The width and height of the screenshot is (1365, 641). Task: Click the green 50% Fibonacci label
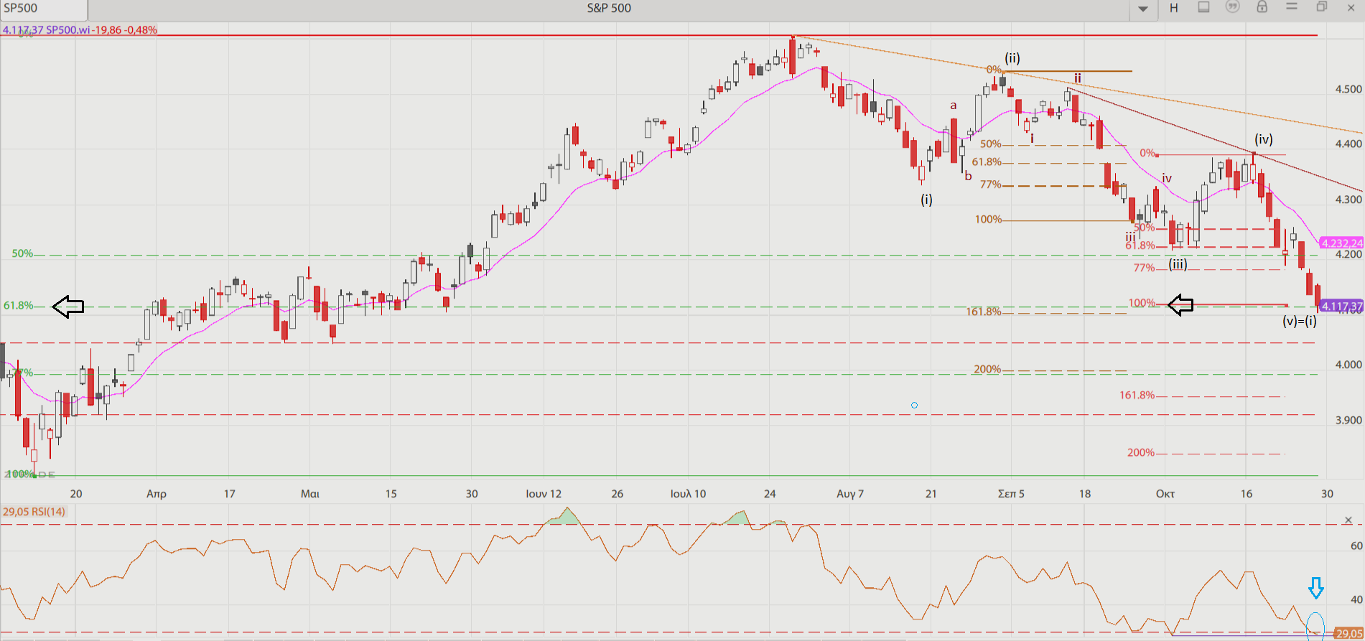coord(22,253)
